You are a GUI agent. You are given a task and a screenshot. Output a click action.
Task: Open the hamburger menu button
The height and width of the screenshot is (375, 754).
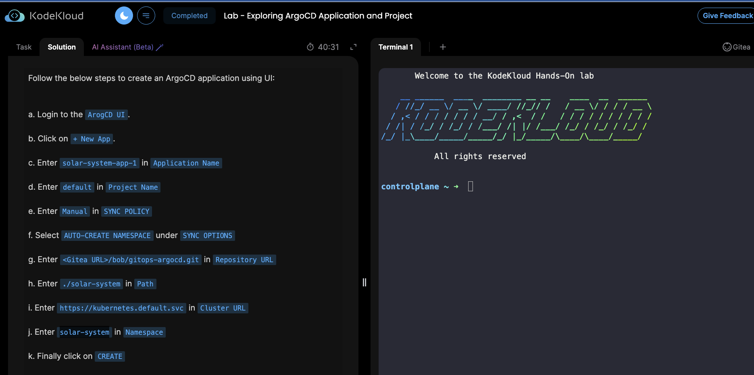click(146, 16)
